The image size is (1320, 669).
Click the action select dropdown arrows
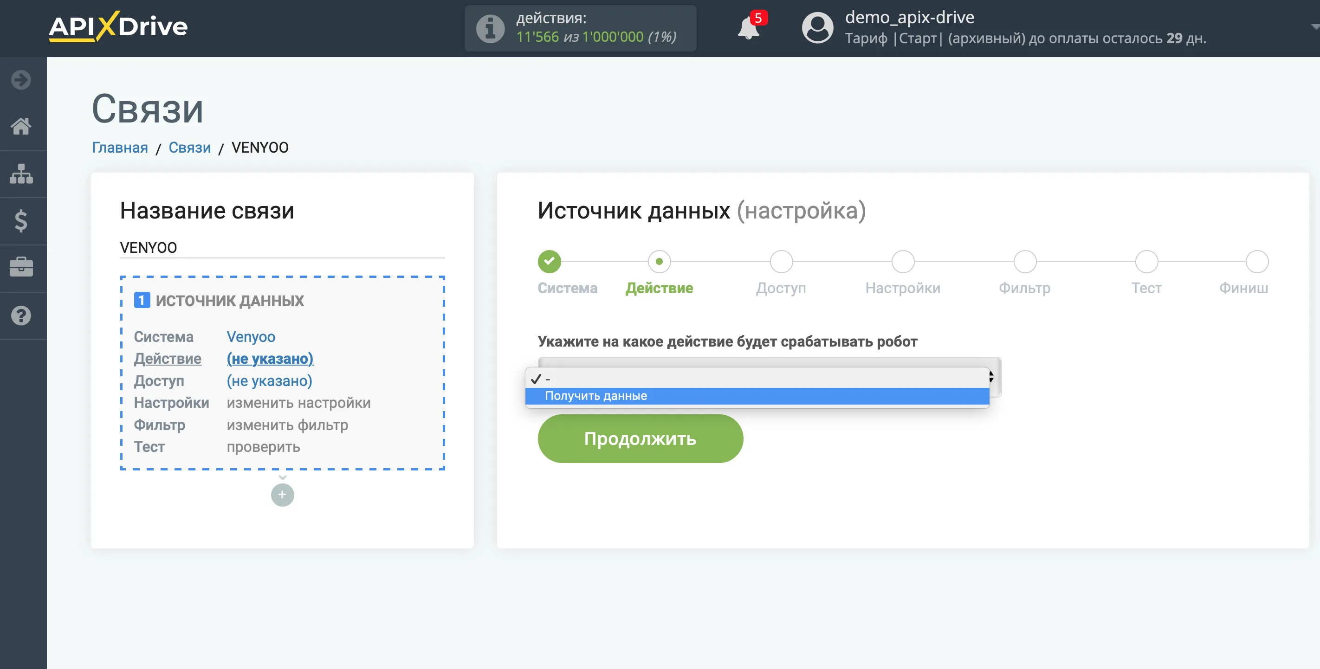pyautogui.click(x=991, y=377)
